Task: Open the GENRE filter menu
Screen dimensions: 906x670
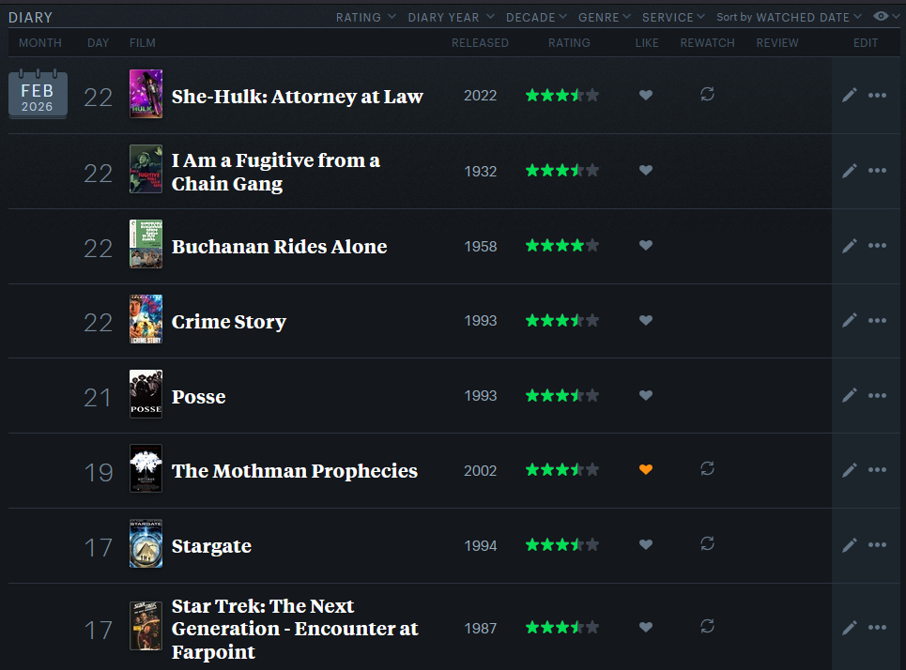Action: click(604, 17)
